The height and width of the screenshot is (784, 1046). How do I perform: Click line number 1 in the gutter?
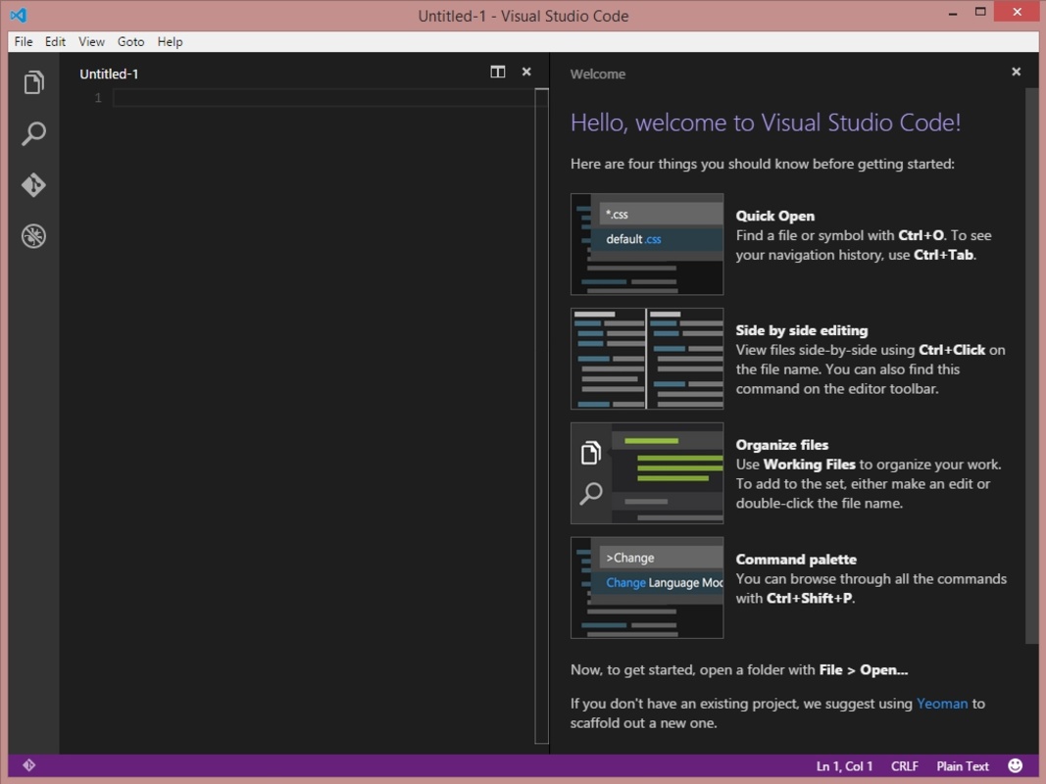click(x=98, y=98)
